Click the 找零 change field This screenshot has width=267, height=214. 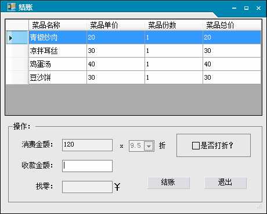pyautogui.click(x=87, y=187)
